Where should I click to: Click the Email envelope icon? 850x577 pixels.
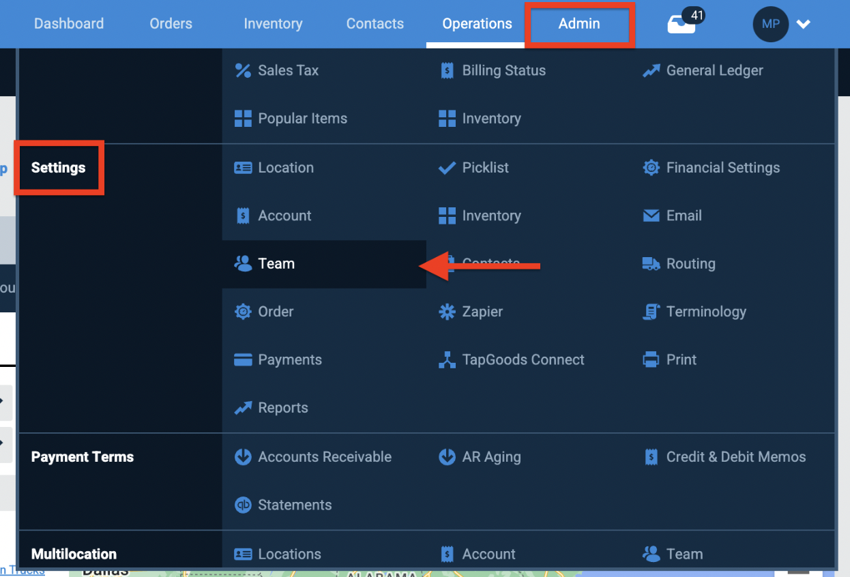click(651, 216)
